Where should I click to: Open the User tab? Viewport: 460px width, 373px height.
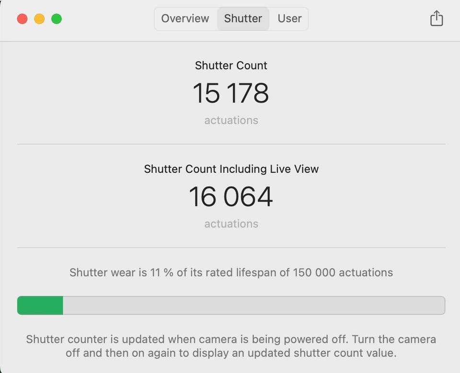click(289, 19)
